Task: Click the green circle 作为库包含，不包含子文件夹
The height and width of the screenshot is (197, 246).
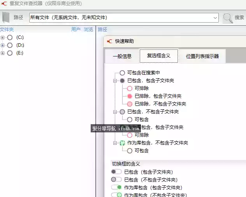Action: pyautogui.click(x=122, y=143)
